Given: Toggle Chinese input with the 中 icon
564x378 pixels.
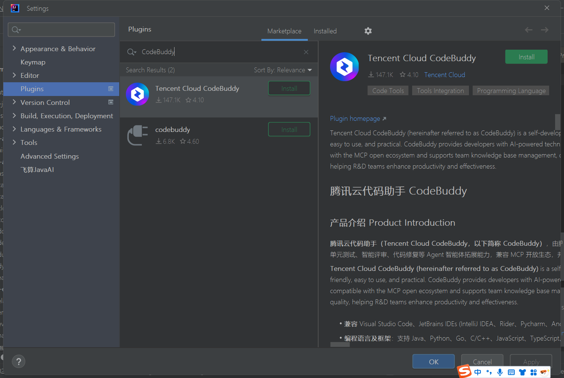Looking at the screenshot, I should point(477,372).
